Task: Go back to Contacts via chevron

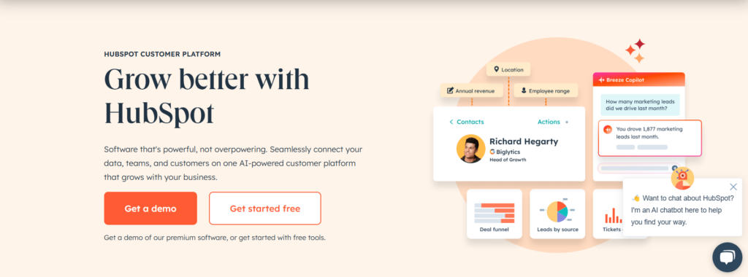Action: coord(451,122)
